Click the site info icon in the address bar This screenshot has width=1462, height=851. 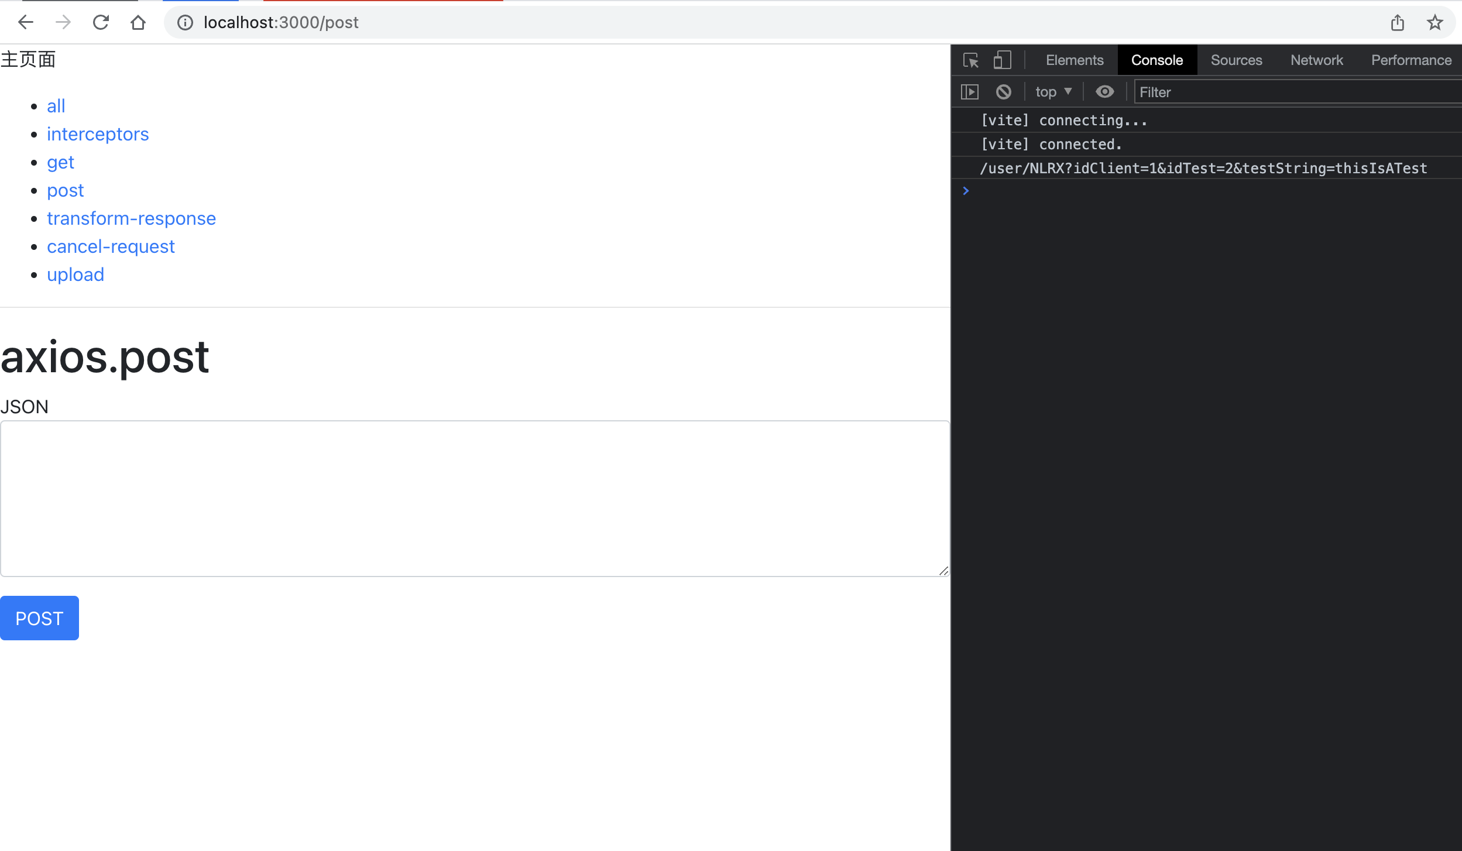coord(185,22)
